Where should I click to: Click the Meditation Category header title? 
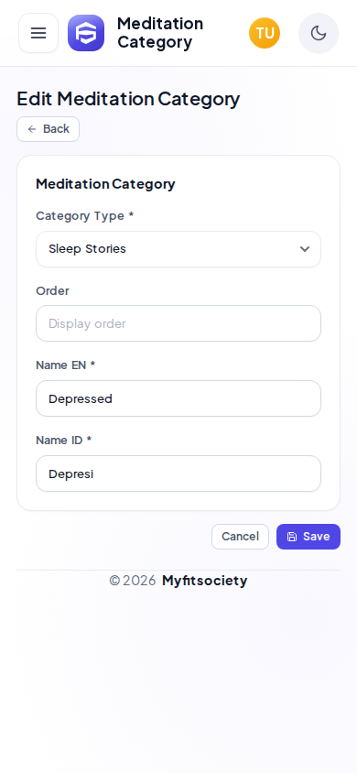[x=160, y=33]
